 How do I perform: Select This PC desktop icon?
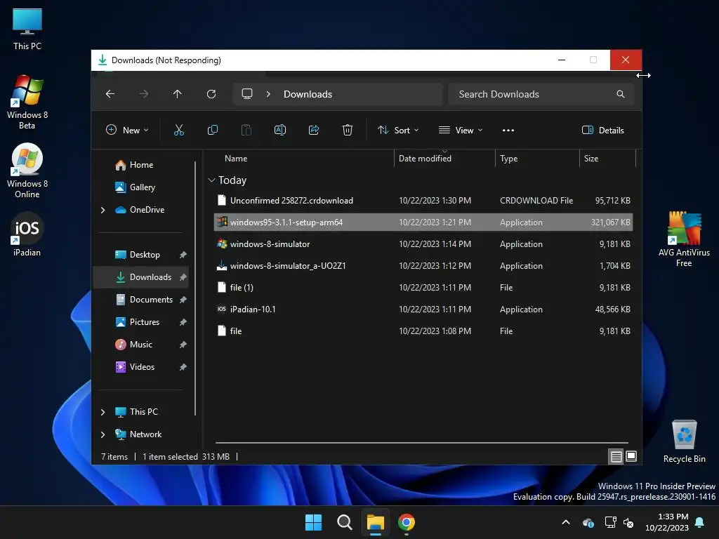point(27,29)
